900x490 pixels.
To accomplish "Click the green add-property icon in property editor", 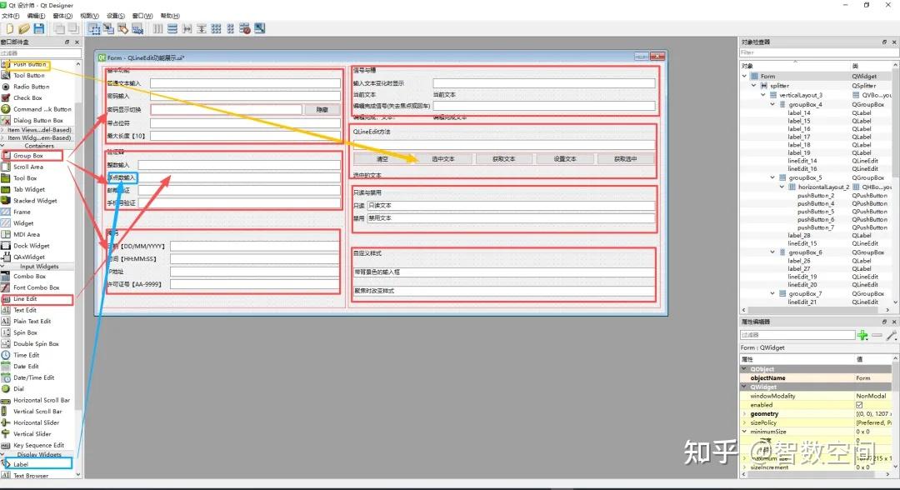I will pos(863,335).
